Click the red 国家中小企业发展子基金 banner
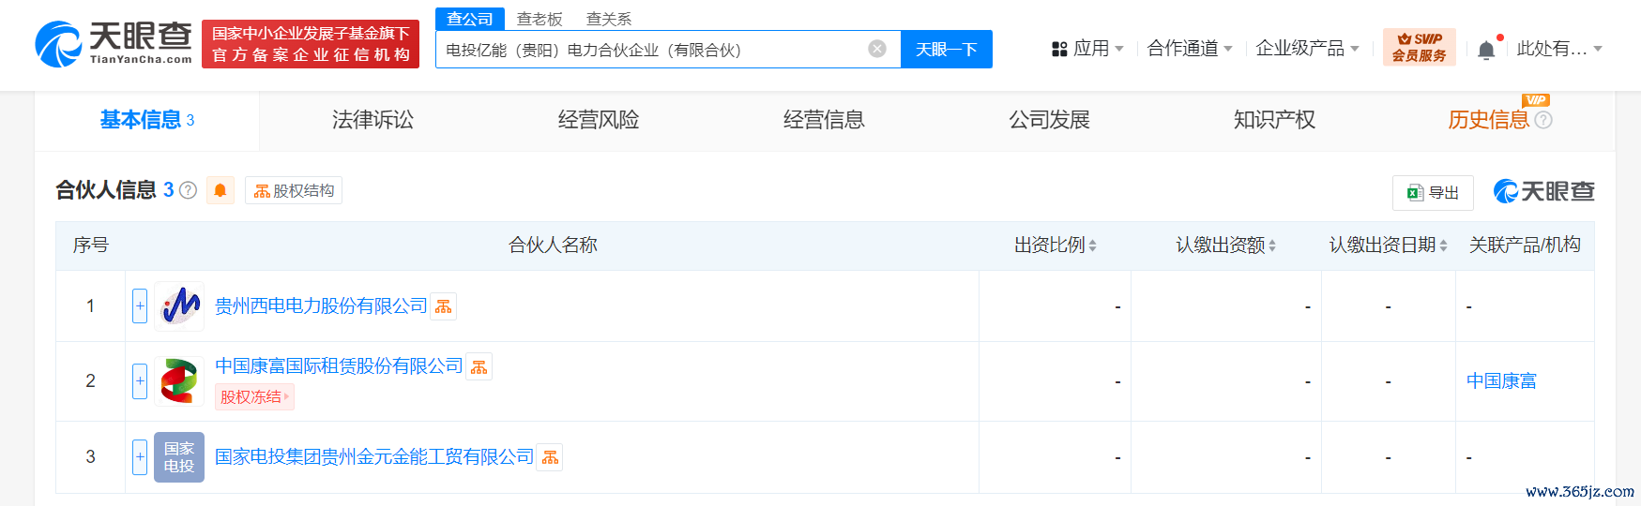Viewport: 1641px width, 506px height. [x=311, y=44]
